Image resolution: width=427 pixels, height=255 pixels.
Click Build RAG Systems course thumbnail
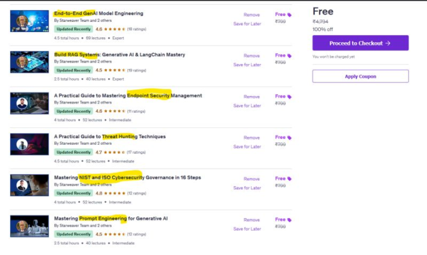[x=30, y=62]
